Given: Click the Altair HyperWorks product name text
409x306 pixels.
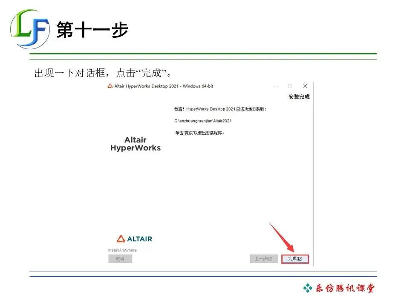Looking at the screenshot, I should tap(135, 144).
